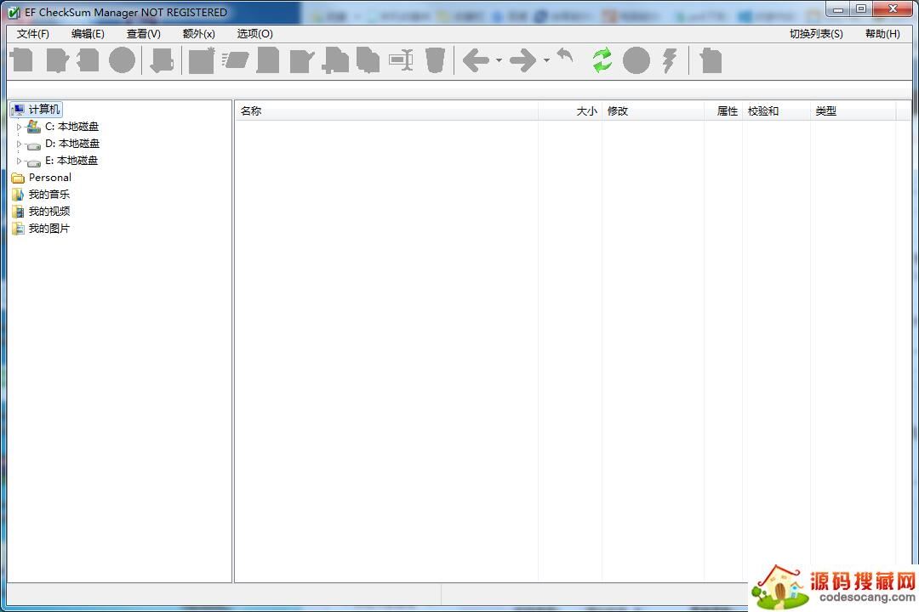
Task: Select the forward navigation arrow
Action: 523,59
